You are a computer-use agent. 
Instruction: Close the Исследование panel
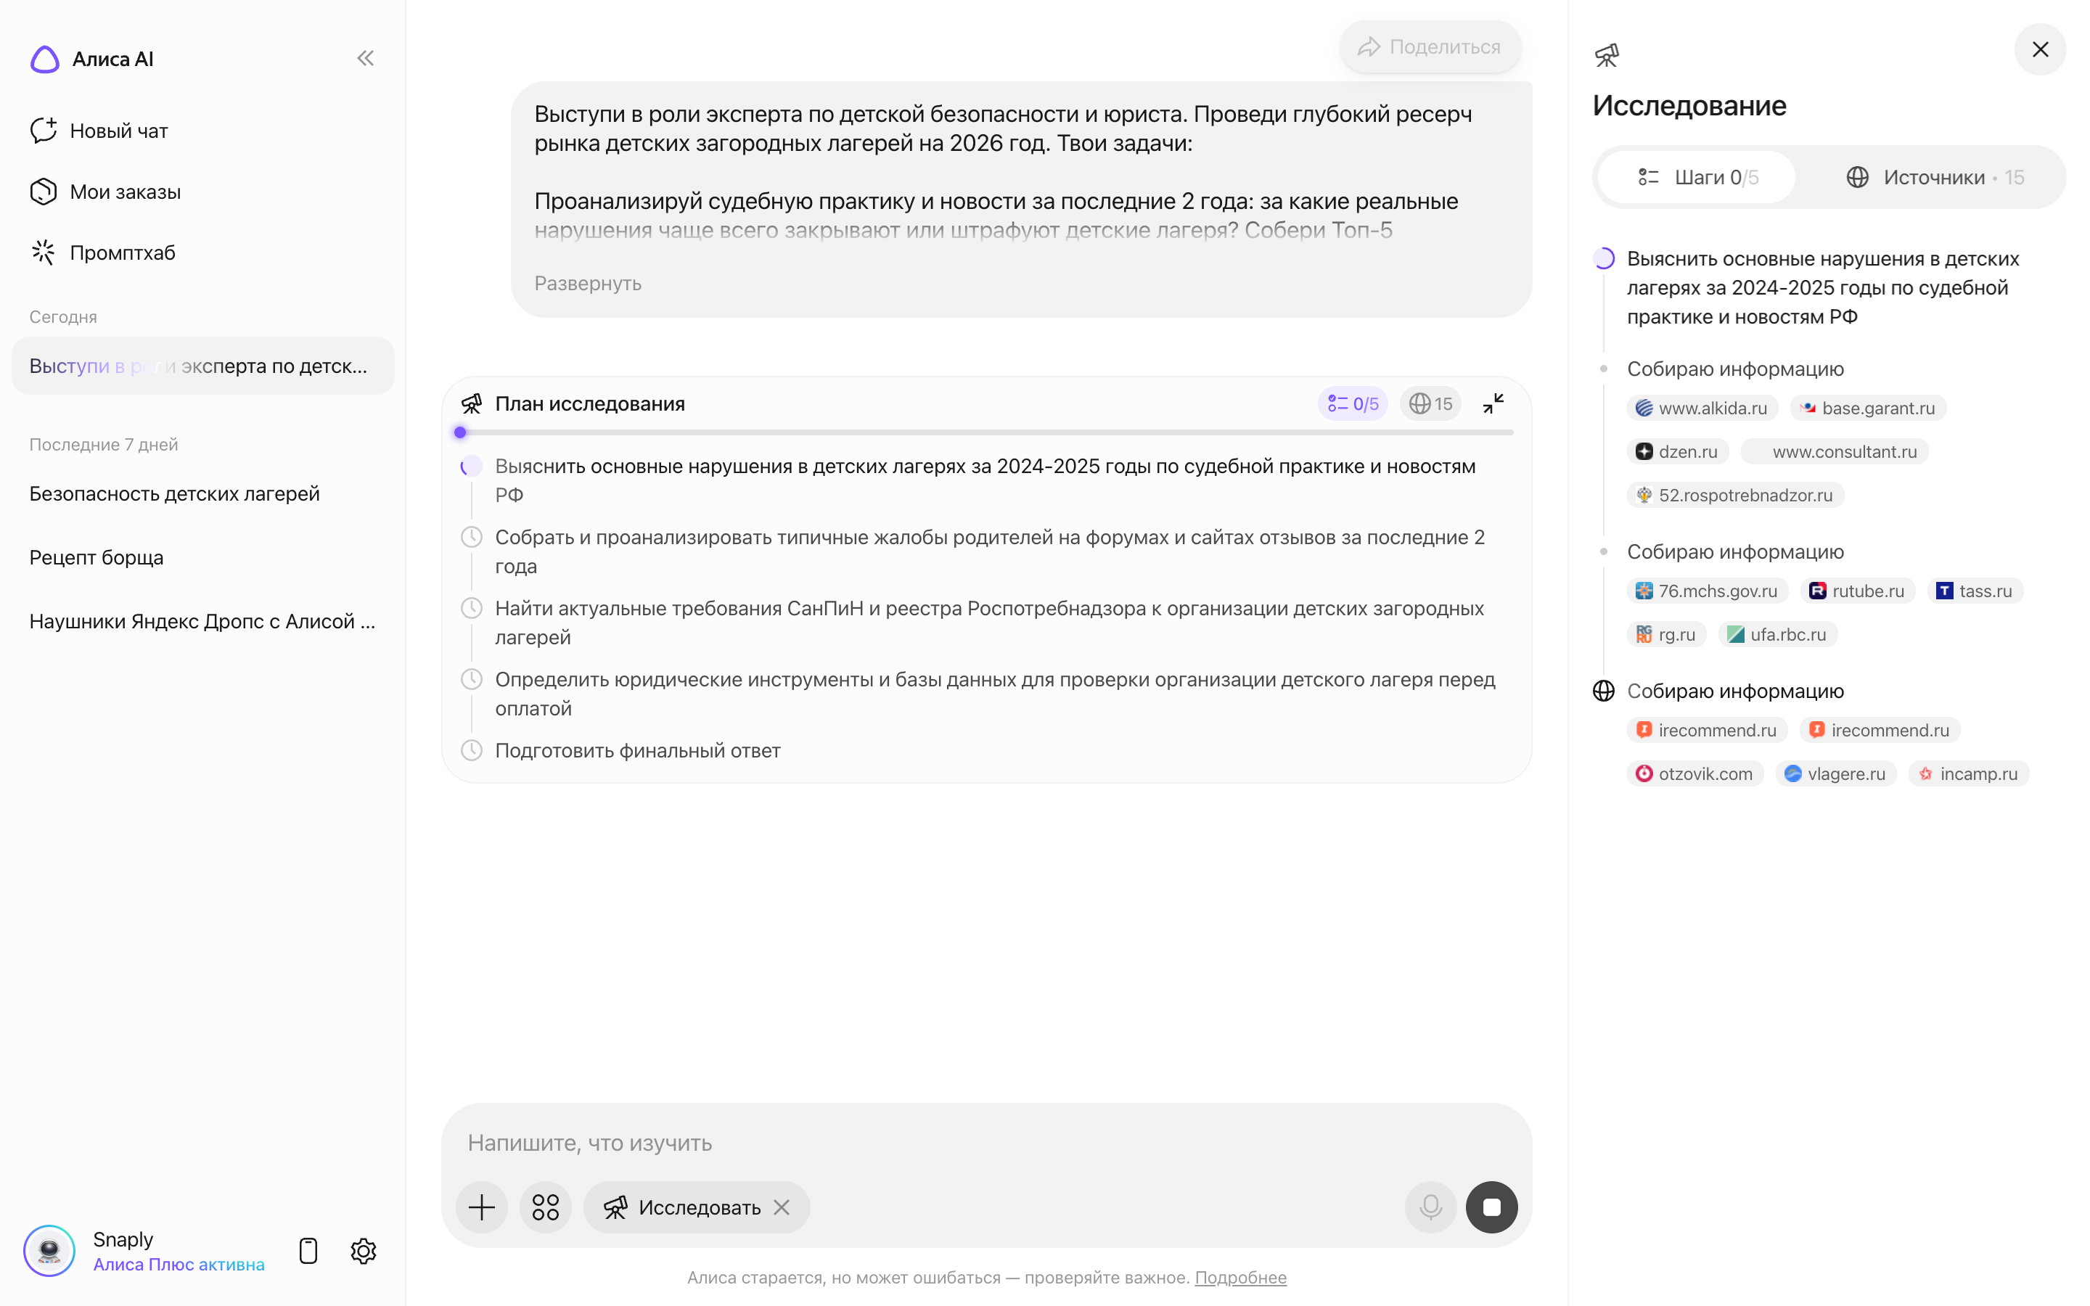[2040, 49]
